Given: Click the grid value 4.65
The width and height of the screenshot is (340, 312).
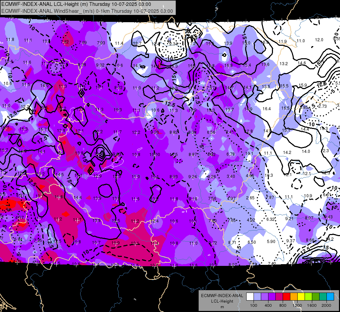Looking at the screenshot, I should [250, 175].
